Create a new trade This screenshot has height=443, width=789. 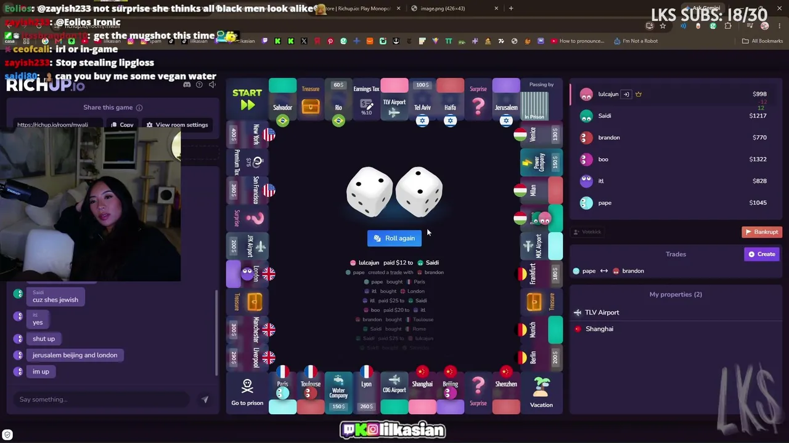762,254
